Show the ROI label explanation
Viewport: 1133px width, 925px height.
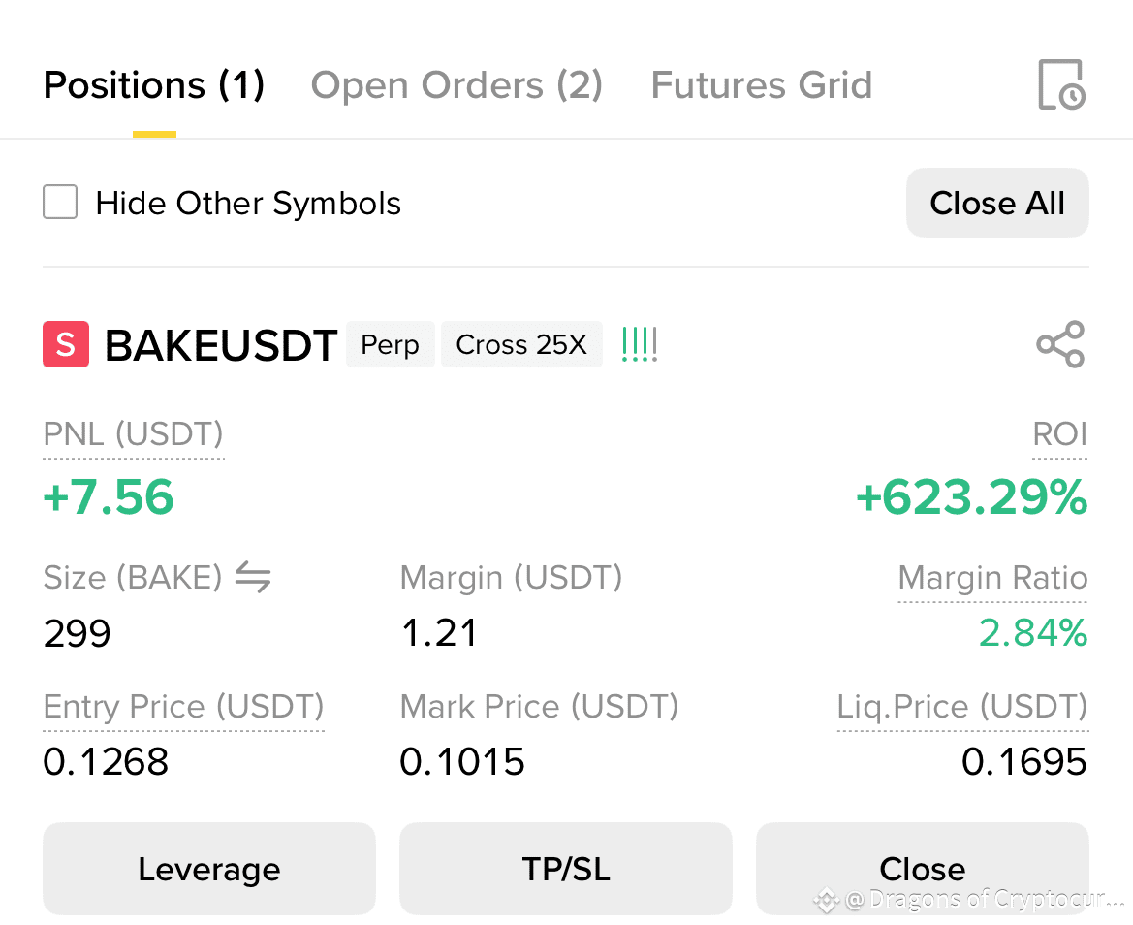pos(1059,435)
